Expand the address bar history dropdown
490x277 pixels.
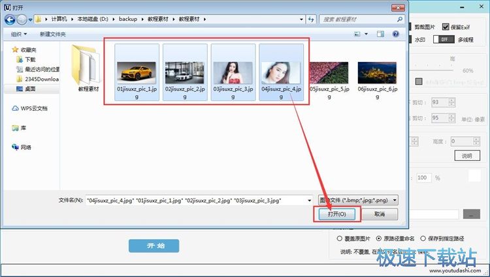(301, 20)
